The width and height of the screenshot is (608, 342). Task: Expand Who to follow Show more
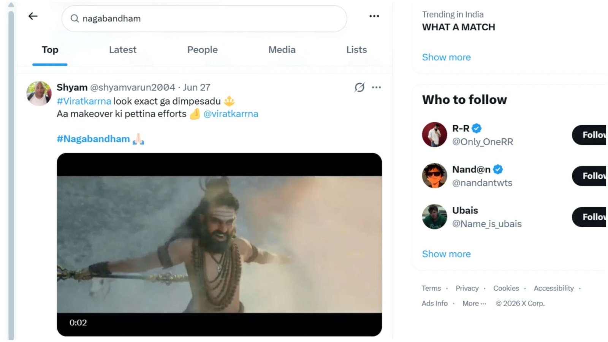tap(446, 254)
